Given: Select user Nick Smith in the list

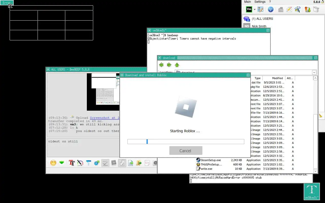Looking at the screenshot, I should tap(259, 26).
